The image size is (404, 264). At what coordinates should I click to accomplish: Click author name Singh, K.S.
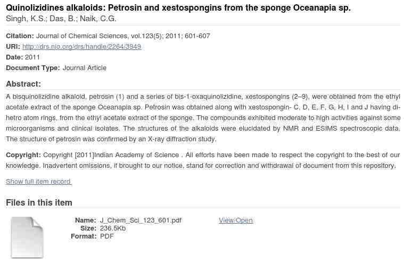pyautogui.click(x=26, y=19)
